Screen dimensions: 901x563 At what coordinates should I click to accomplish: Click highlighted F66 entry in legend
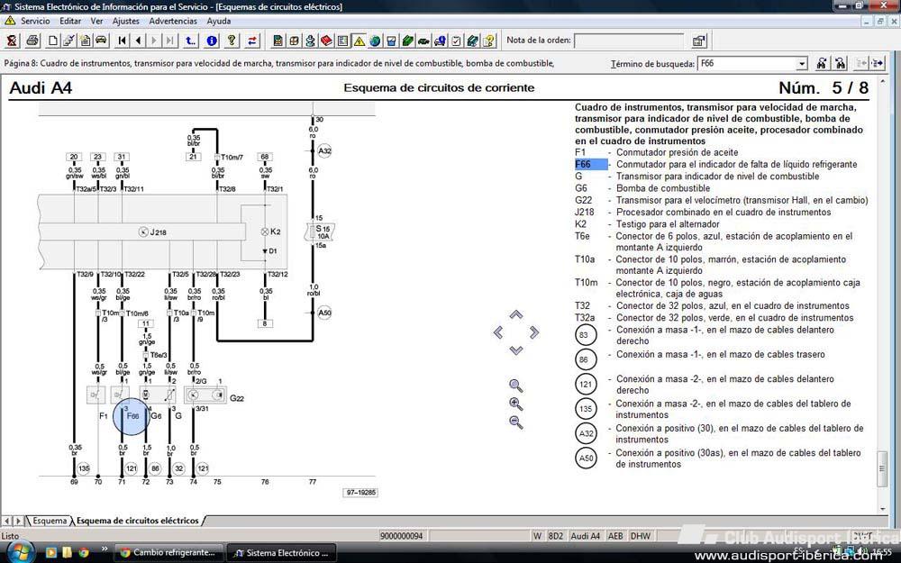coord(591,164)
